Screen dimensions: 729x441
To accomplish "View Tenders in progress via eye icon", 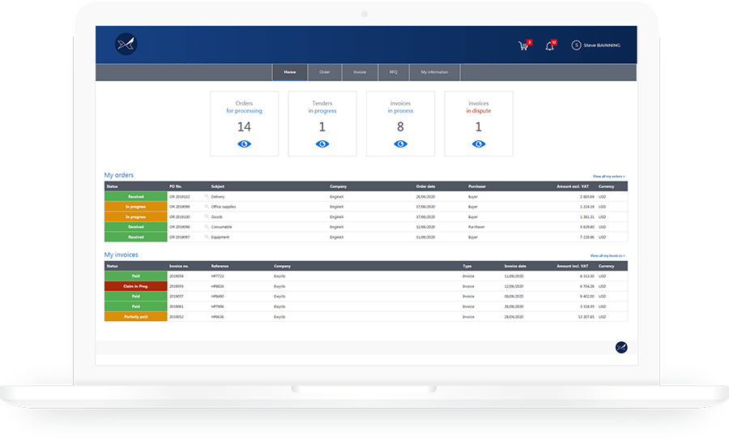I will tap(322, 143).
